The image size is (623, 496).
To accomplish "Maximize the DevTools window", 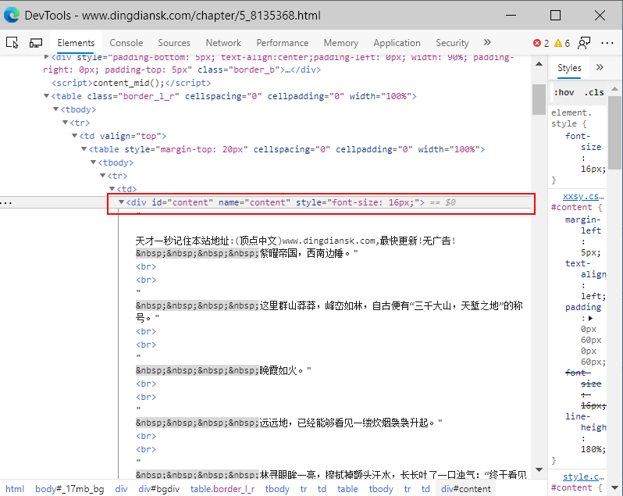I will pos(555,15).
